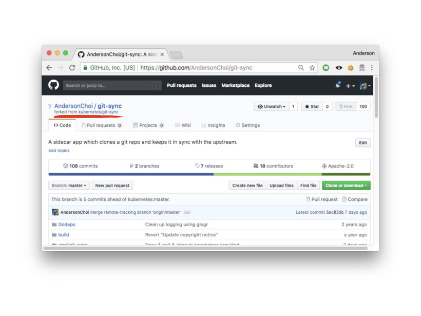The width and height of the screenshot is (421, 316).
Task: Select the Code tab
Action: (62, 125)
